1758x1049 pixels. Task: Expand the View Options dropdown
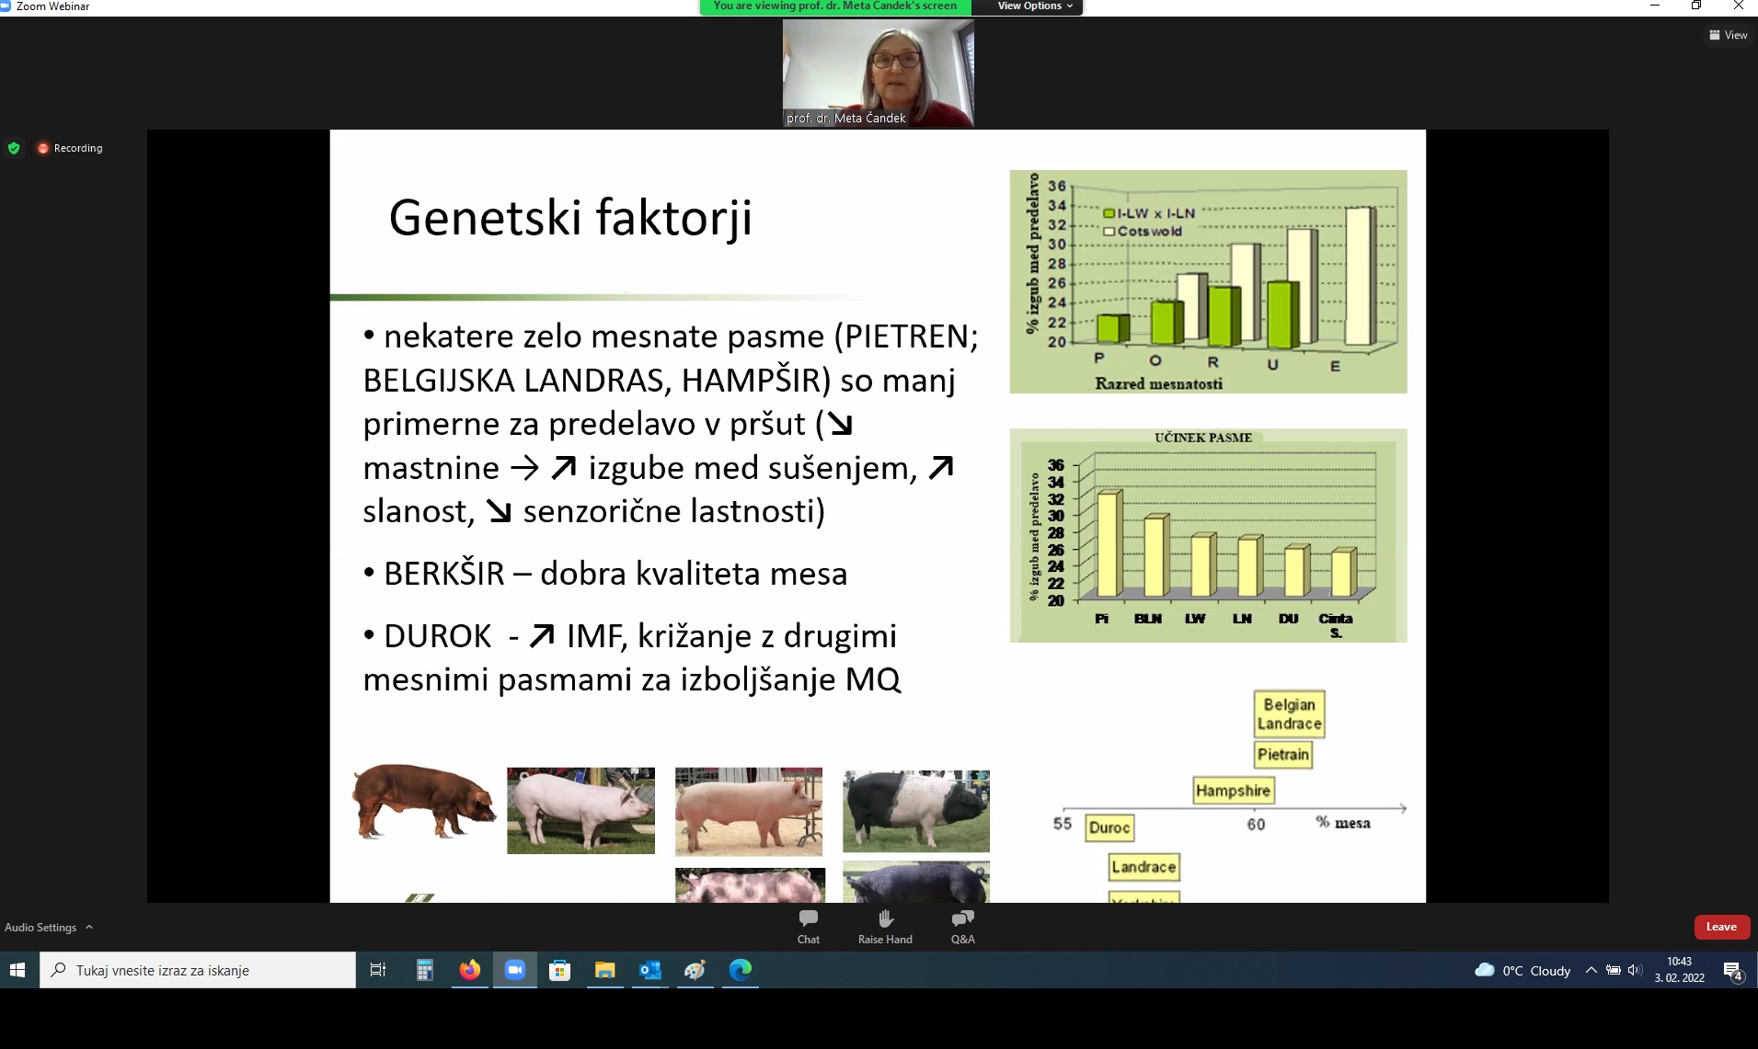(x=1035, y=6)
